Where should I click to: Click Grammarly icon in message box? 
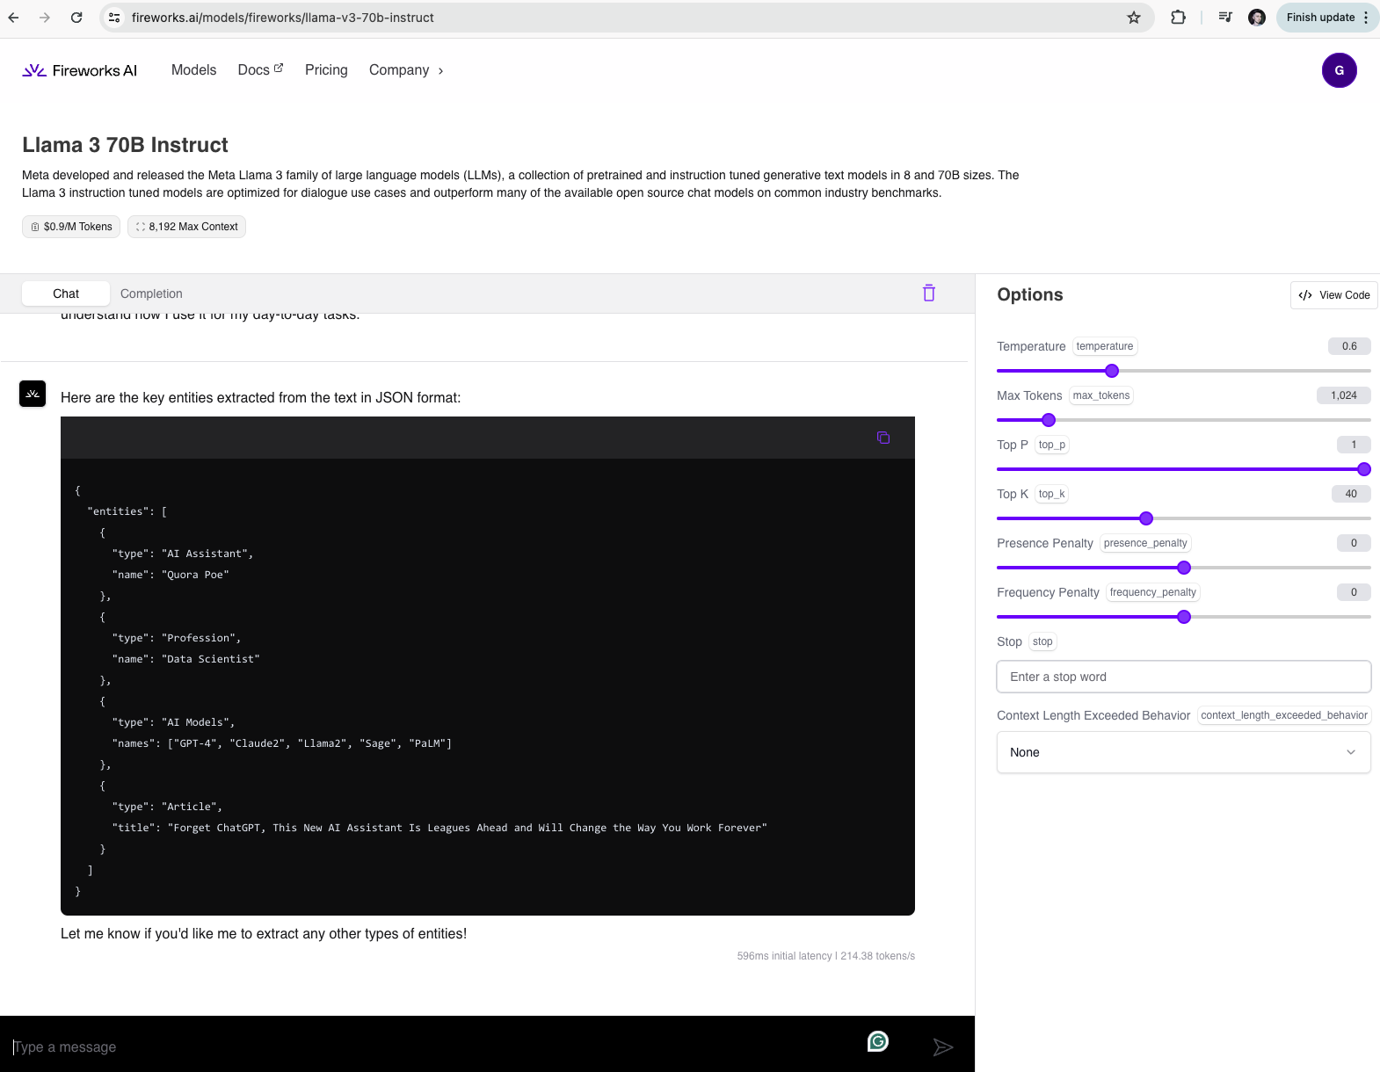(878, 1041)
